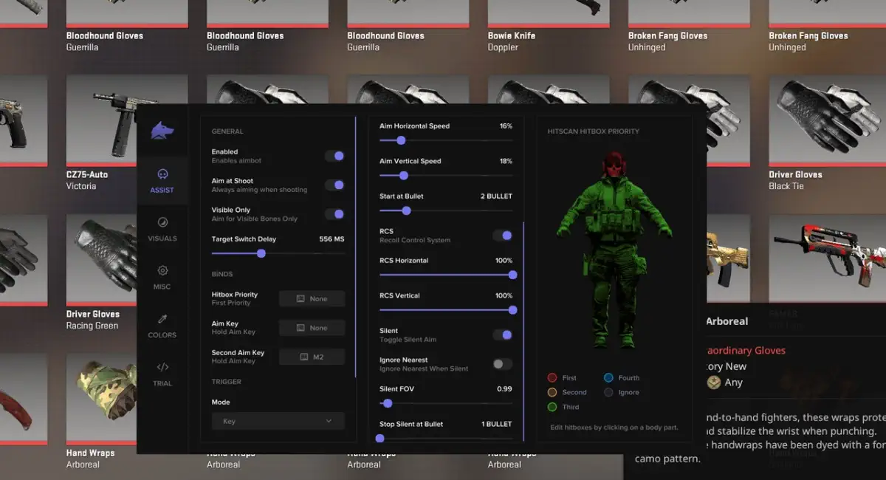Open the Colors brush icon
886x480 pixels.
(x=162, y=319)
